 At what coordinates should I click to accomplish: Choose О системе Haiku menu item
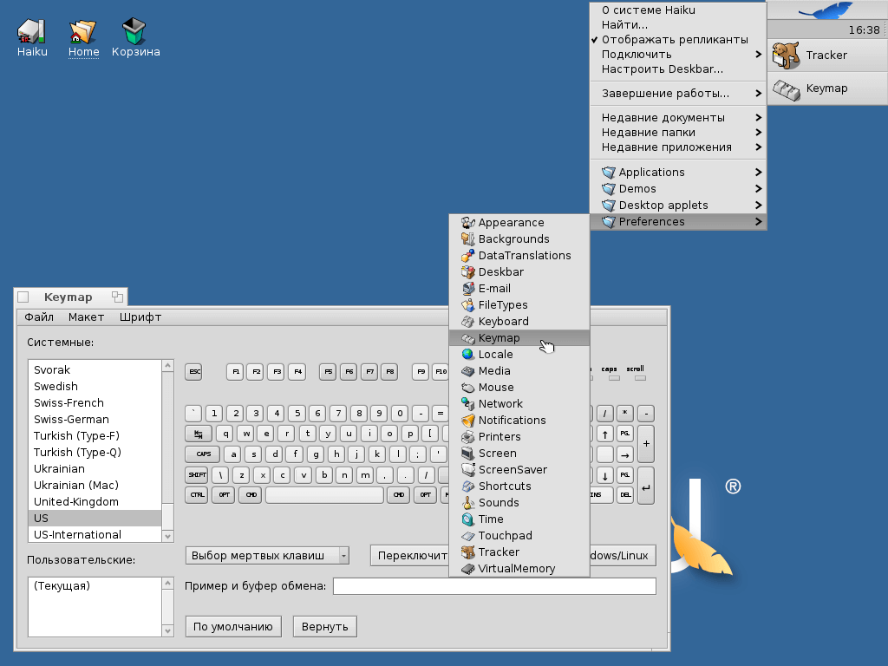point(678,10)
